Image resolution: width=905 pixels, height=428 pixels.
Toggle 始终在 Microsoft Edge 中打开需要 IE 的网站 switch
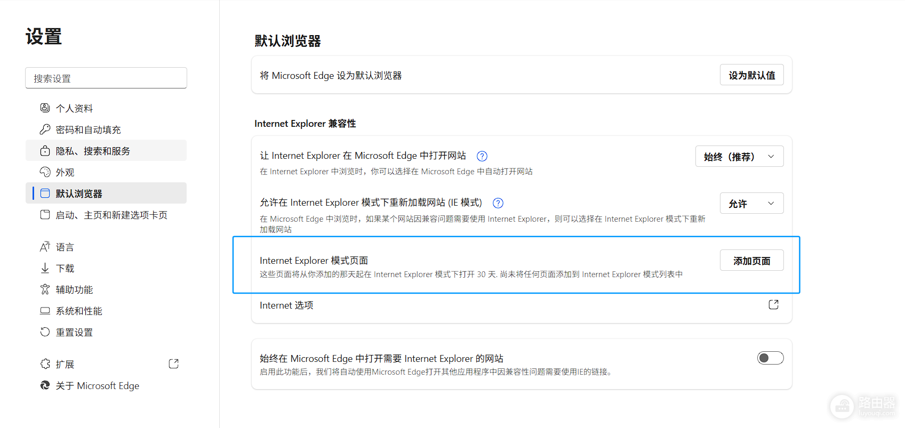(771, 358)
